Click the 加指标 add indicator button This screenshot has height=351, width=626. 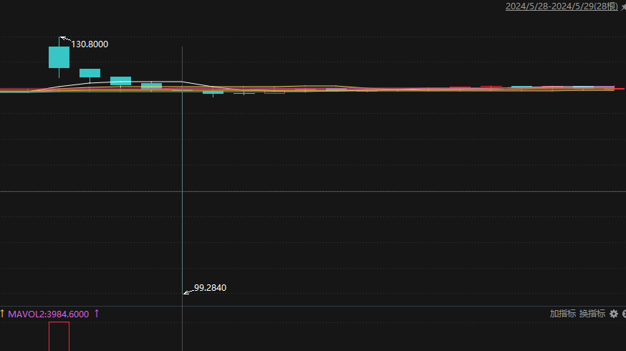562,314
